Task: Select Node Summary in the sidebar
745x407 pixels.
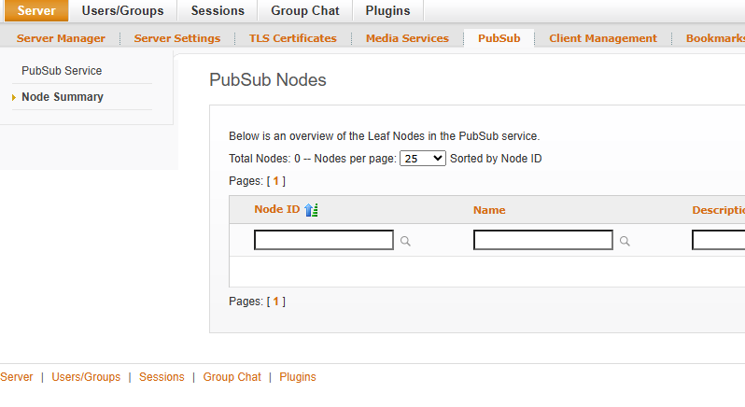Action: (x=63, y=97)
